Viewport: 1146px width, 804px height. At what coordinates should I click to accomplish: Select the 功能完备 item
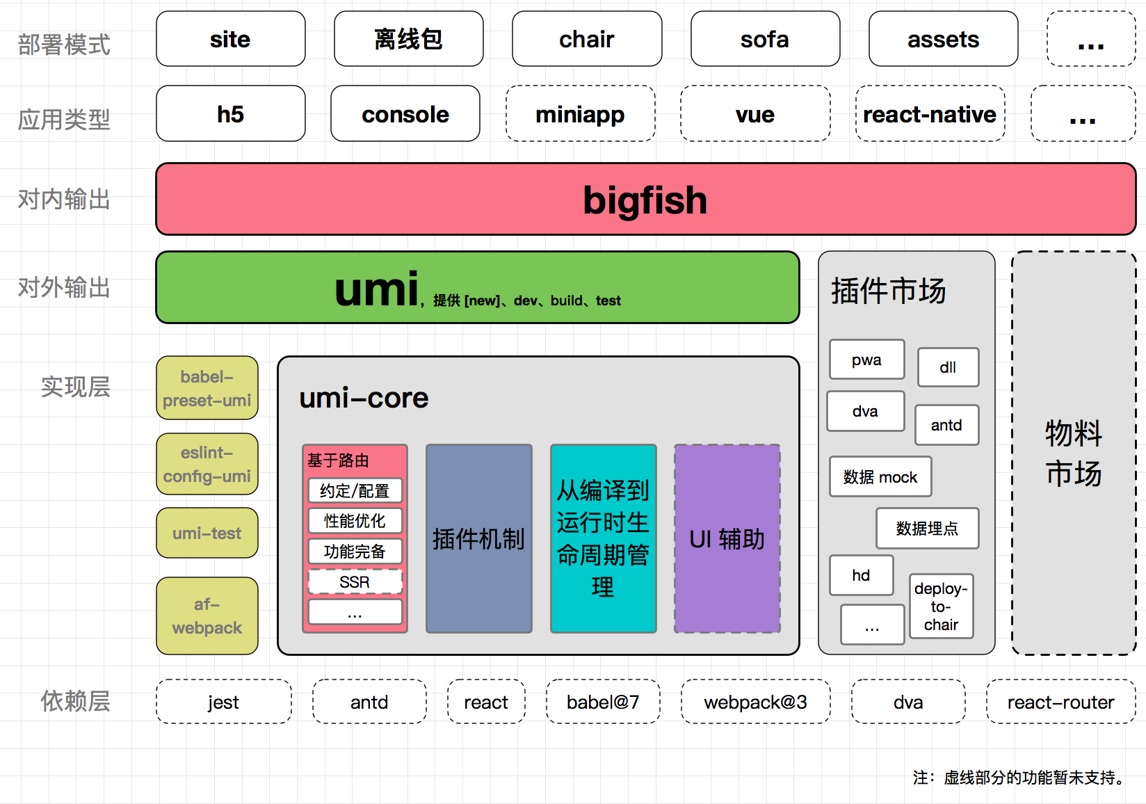point(355,552)
